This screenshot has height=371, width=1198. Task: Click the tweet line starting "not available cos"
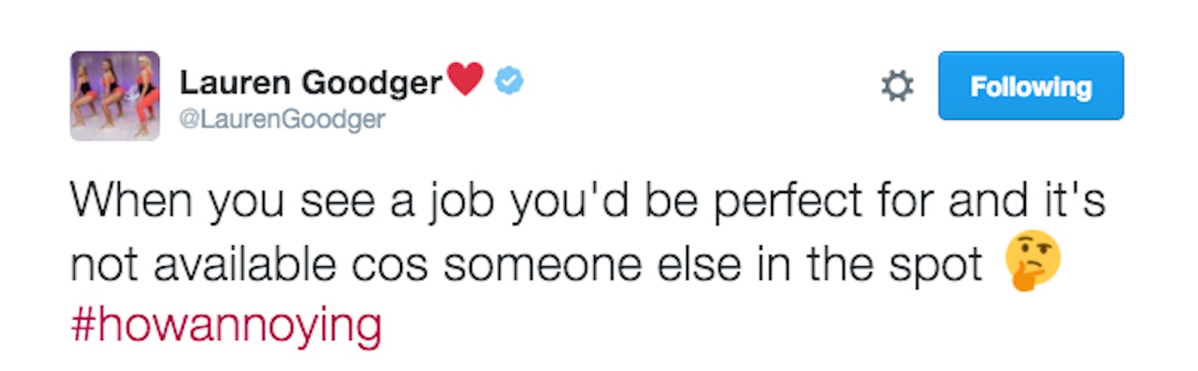[x=527, y=265]
